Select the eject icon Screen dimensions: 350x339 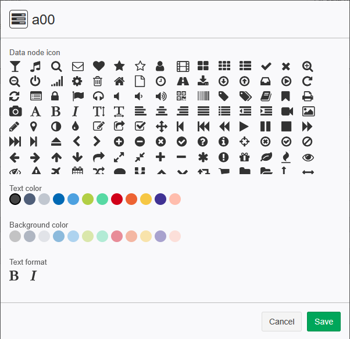point(56,142)
